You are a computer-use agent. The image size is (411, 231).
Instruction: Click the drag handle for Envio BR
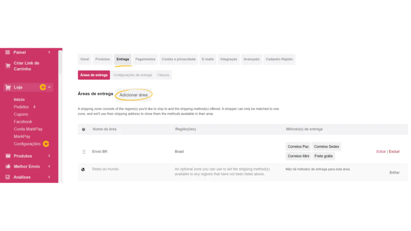[84, 152]
